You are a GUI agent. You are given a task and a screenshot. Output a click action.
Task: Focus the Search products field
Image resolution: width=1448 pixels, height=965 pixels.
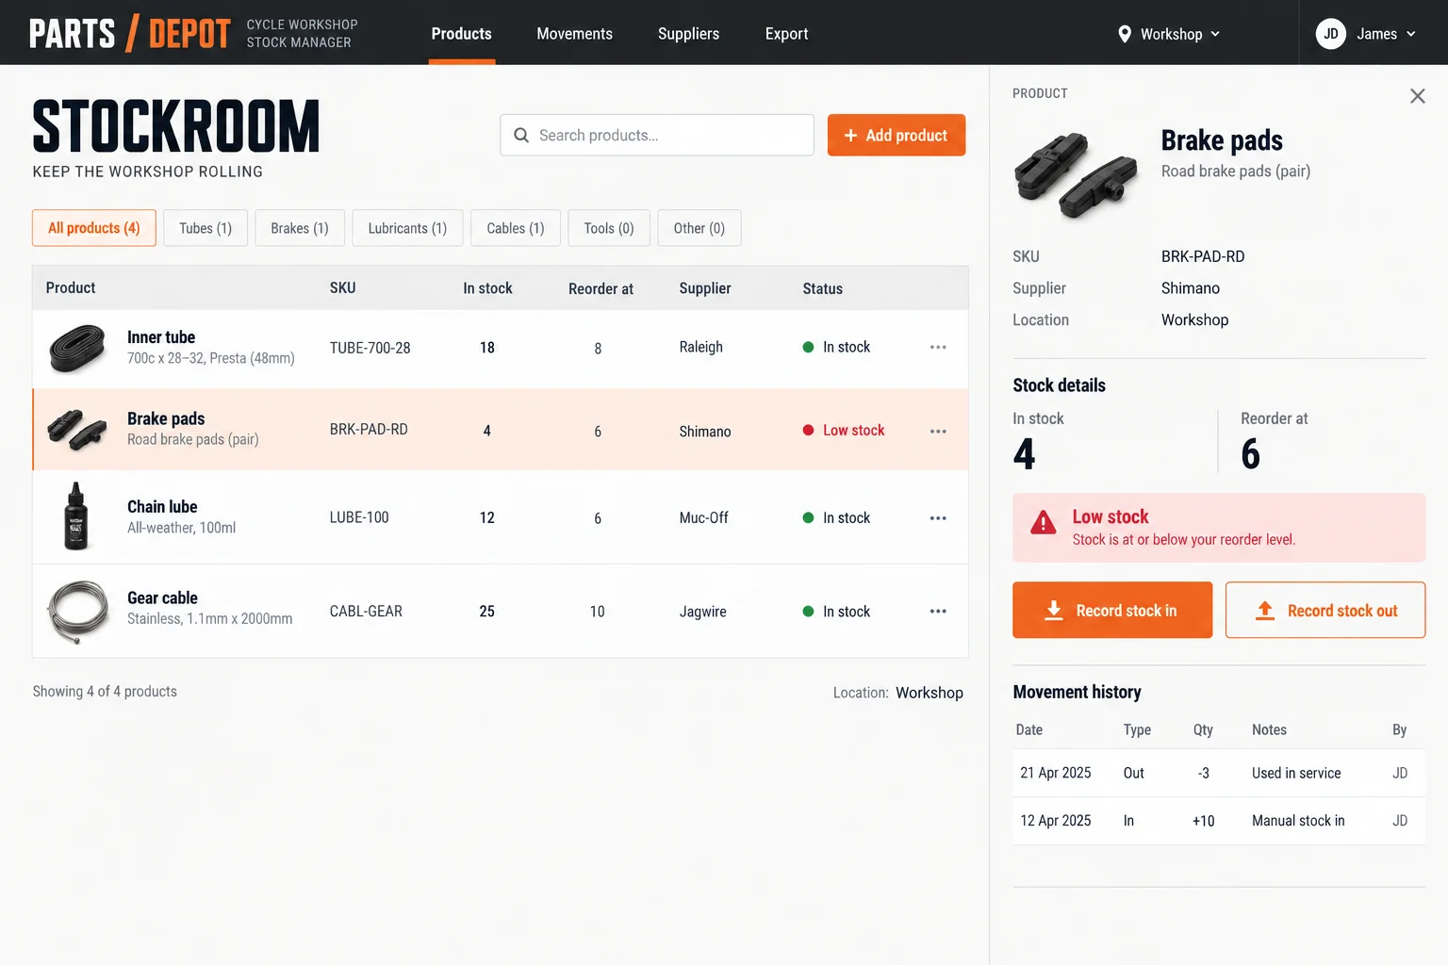657,136
